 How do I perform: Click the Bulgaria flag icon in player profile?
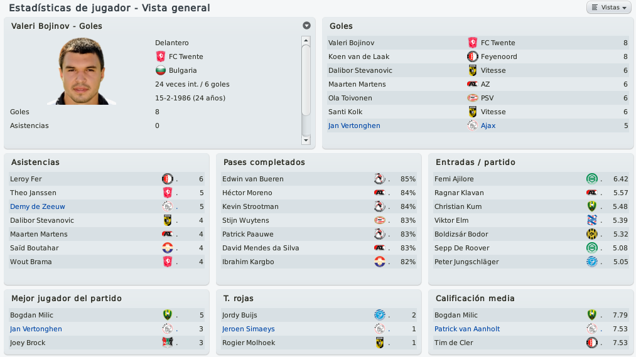[x=161, y=70]
